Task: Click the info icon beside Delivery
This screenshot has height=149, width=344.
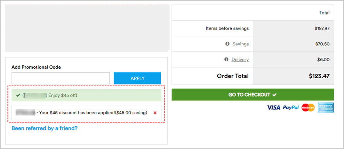Action: [x=226, y=59]
